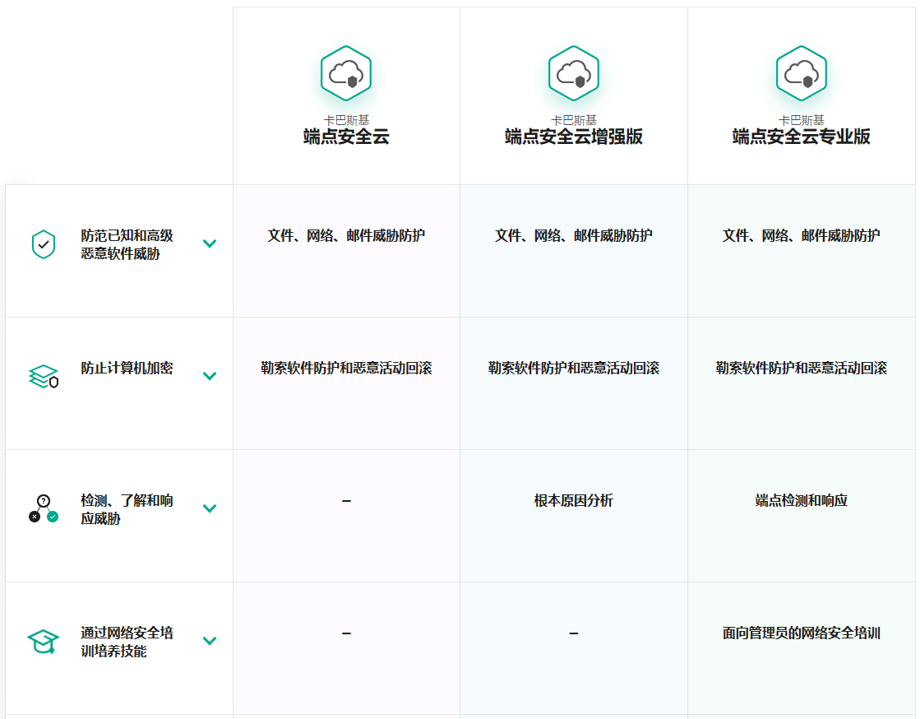Screen dimensions: 920x719
Task: Open the 端点安全云 product title
Action: (x=346, y=137)
